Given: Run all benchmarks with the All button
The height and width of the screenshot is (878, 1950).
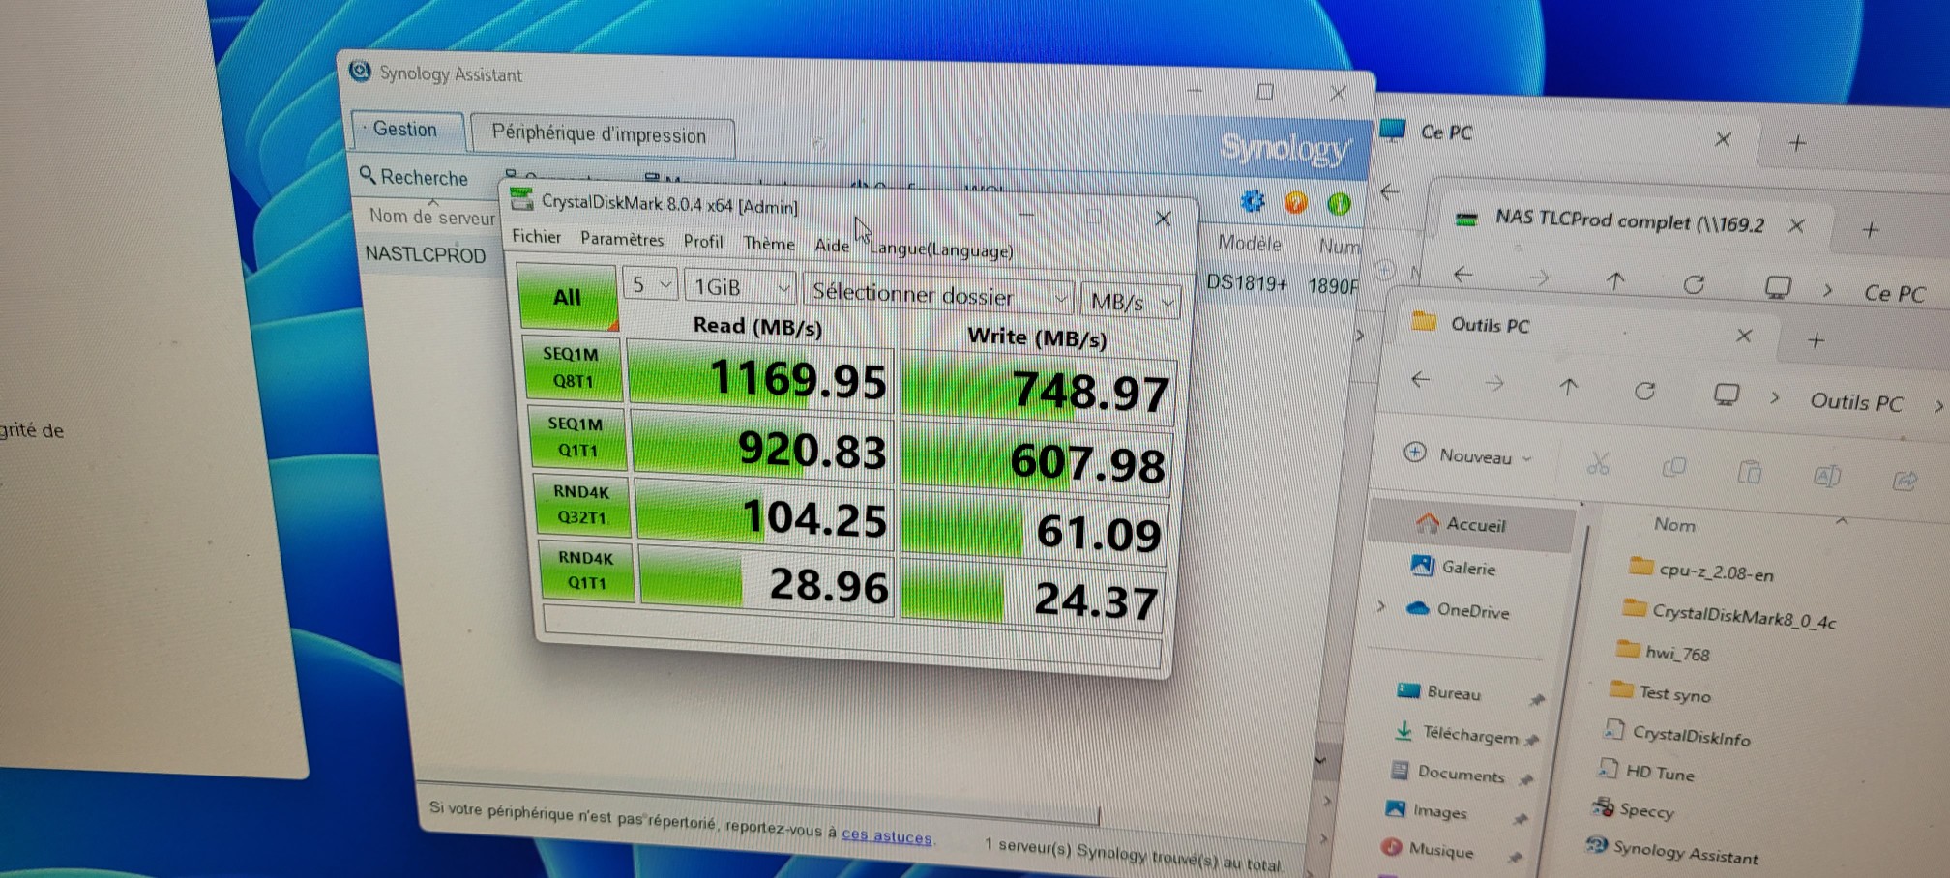Looking at the screenshot, I should [567, 296].
